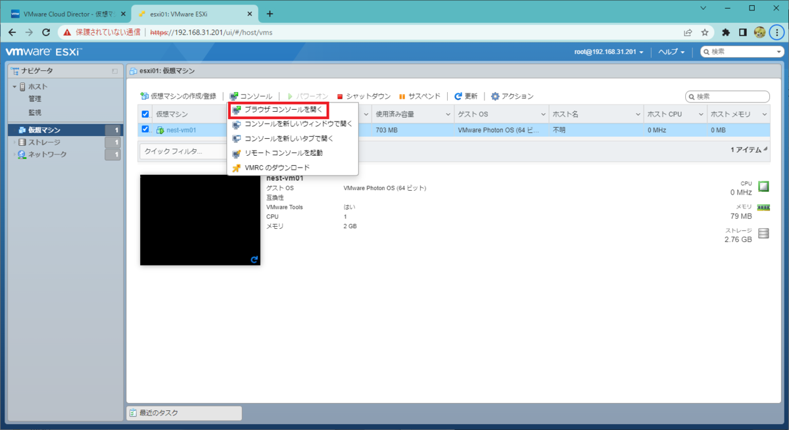Click the Suspend button

(419, 96)
